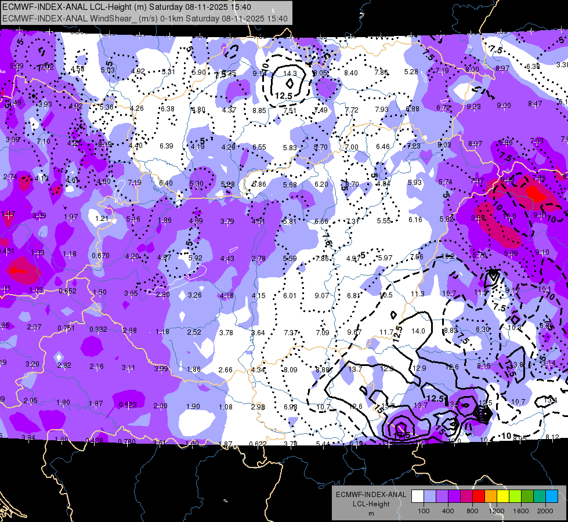Click the grid value 9.23
Viewport: 568px width, 522px height.
point(474,107)
